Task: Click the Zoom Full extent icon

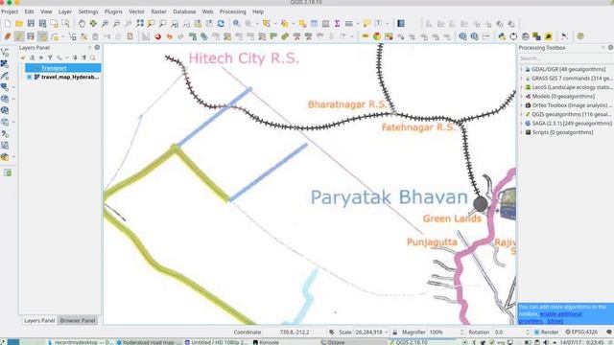Action: (140, 24)
